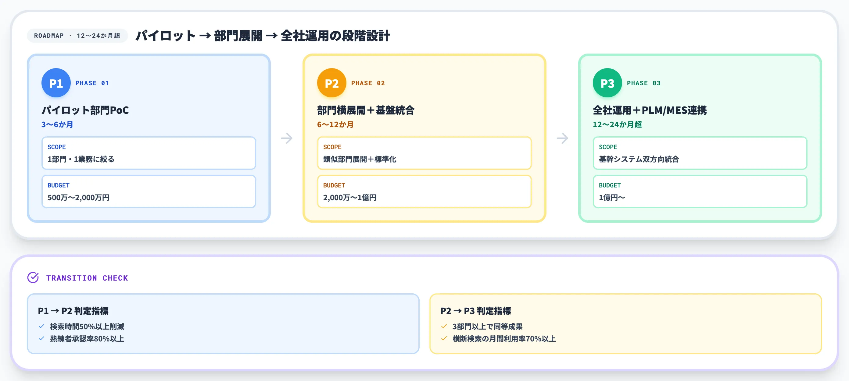
Task: Select the text 熟練者承認率80%以上
Action: (x=87, y=339)
